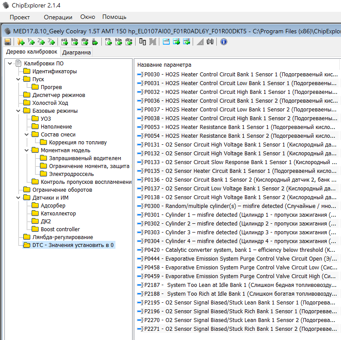The width and height of the screenshot is (341, 340).
Task: Collapse the Моментная модель tree node
Action: 26,150
